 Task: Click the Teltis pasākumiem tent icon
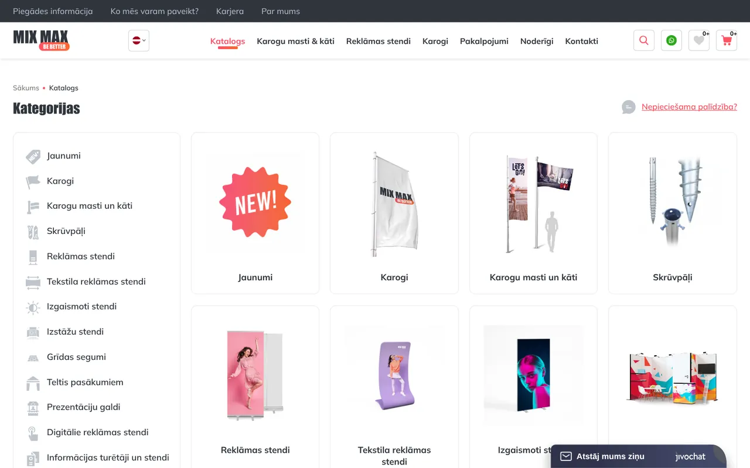(33, 383)
